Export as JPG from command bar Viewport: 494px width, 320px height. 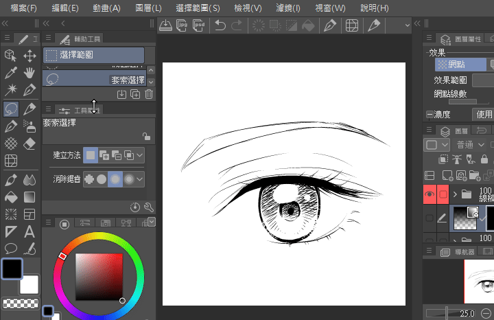pos(182,25)
